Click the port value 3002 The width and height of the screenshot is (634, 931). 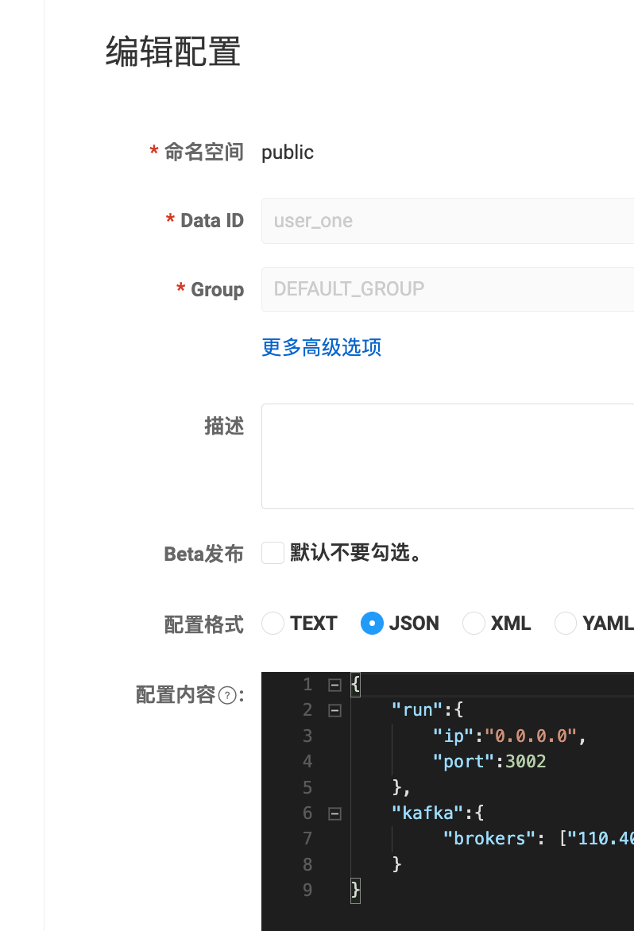point(525,762)
